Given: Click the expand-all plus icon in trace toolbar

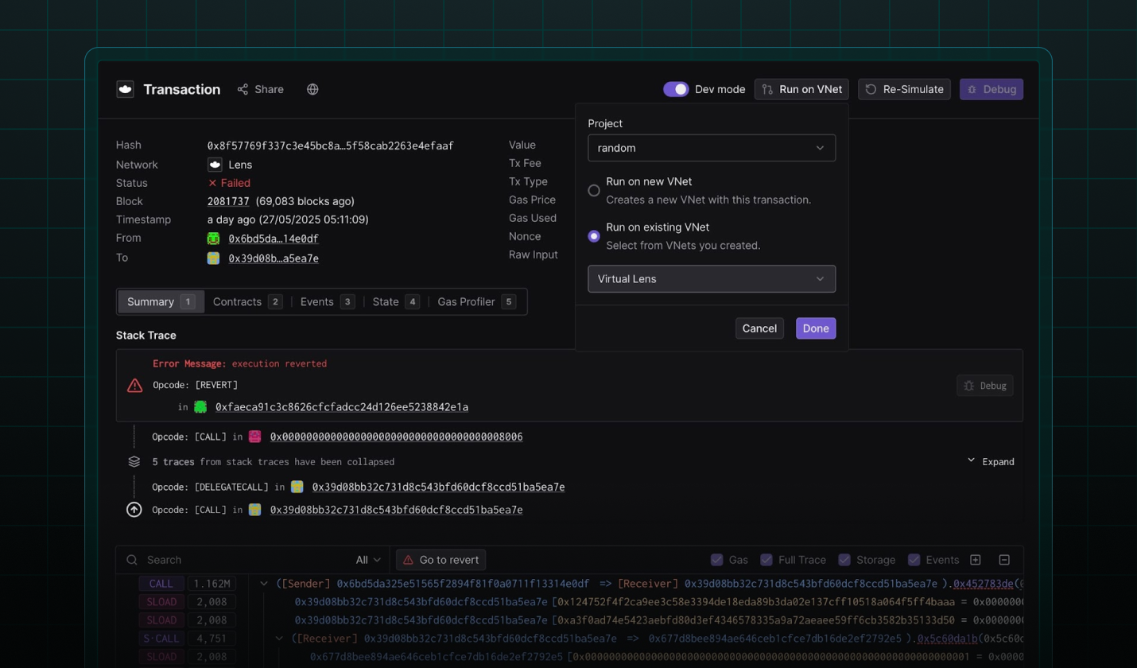Looking at the screenshot, I should [976, 560].
